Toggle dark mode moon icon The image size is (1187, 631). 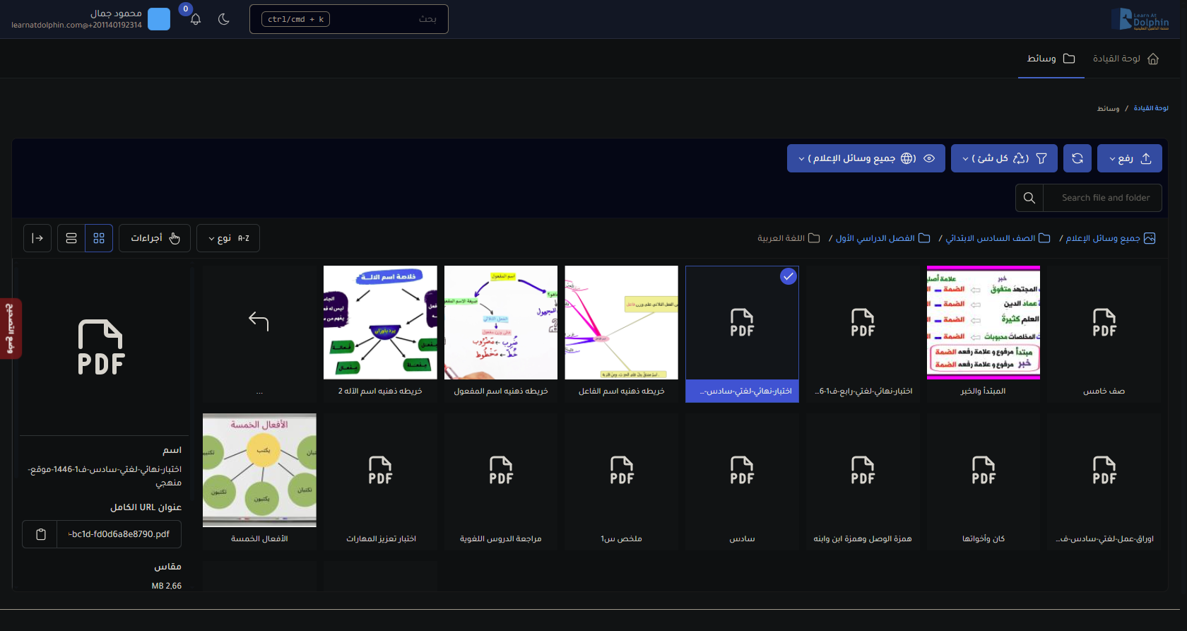click(x=224, y=20)
